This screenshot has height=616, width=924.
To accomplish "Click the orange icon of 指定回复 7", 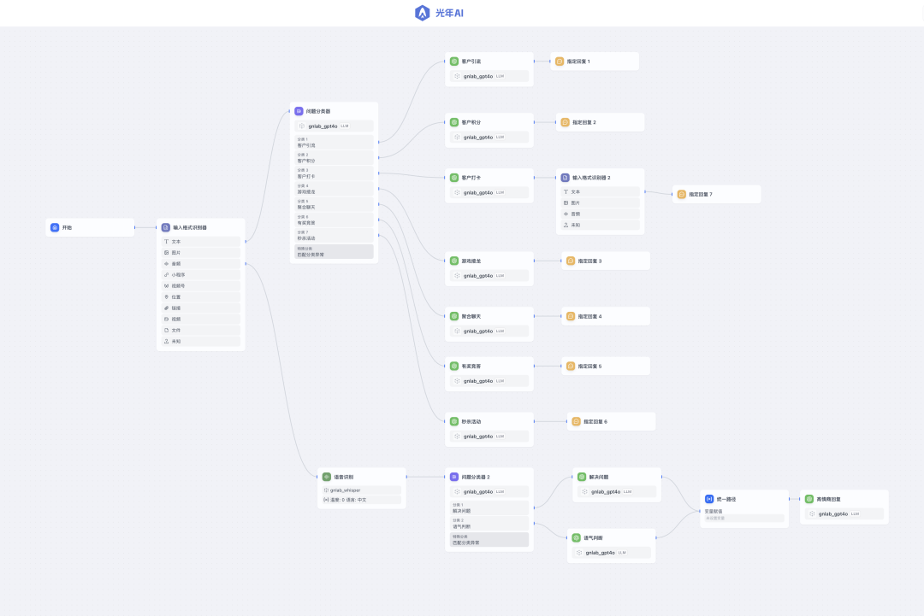I will tap(682, 194).
